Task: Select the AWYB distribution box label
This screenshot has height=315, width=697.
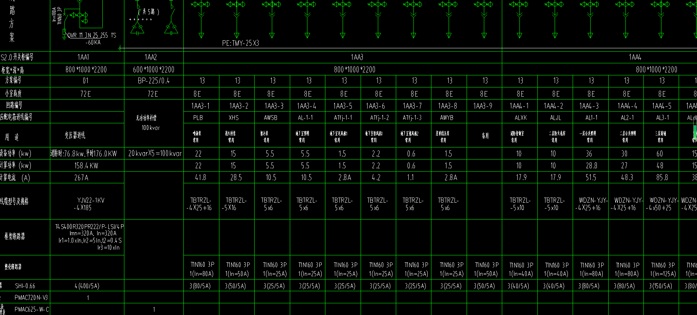Action: tap(446, 118)
